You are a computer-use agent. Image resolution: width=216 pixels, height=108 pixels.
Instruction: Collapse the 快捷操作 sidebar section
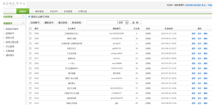pos(23,23)
